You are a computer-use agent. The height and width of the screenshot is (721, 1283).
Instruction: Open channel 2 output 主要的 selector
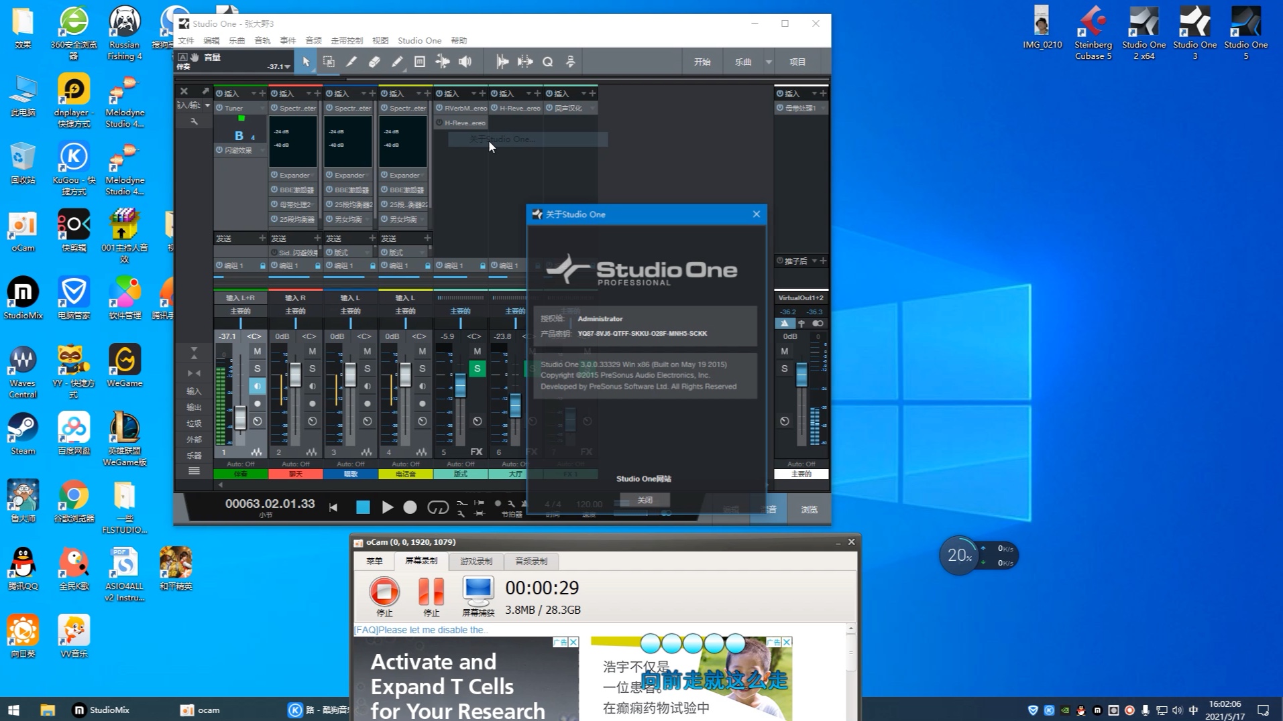[x=295, y=311]
